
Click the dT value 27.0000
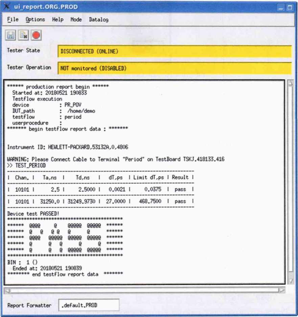coord(116,201)
